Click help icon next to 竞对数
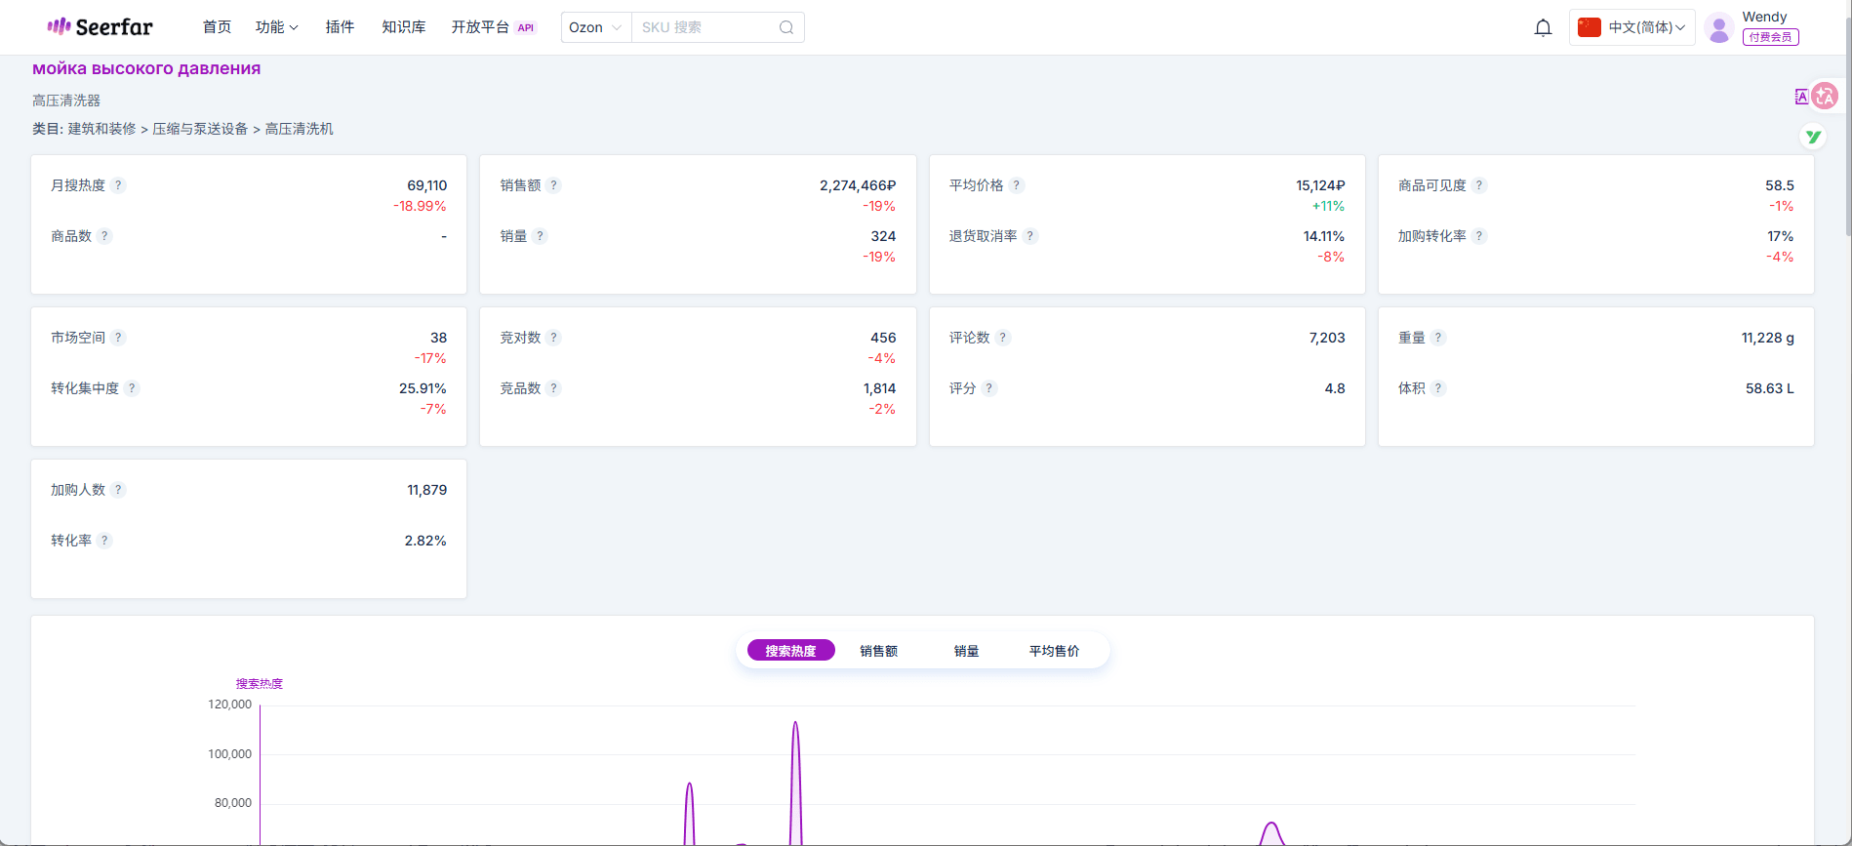 [x=553, y=338]
